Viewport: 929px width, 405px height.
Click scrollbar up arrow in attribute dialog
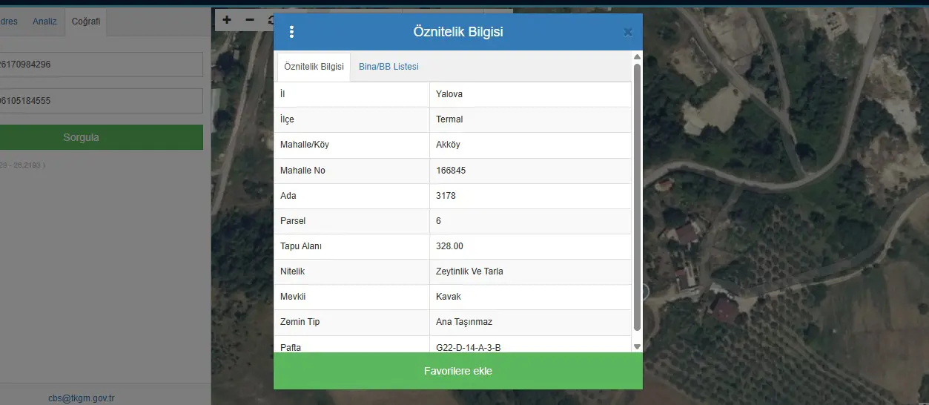click(x=637, y=57)
